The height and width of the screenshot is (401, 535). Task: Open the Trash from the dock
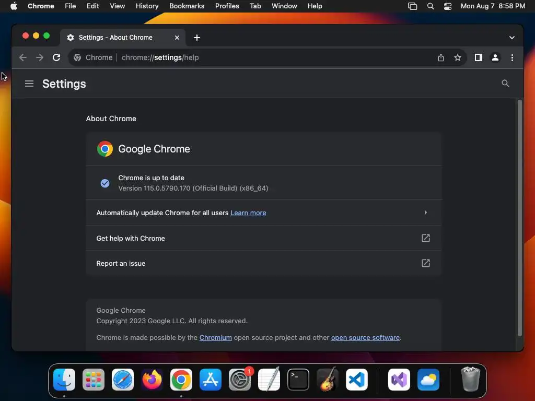tap(471, 379)
